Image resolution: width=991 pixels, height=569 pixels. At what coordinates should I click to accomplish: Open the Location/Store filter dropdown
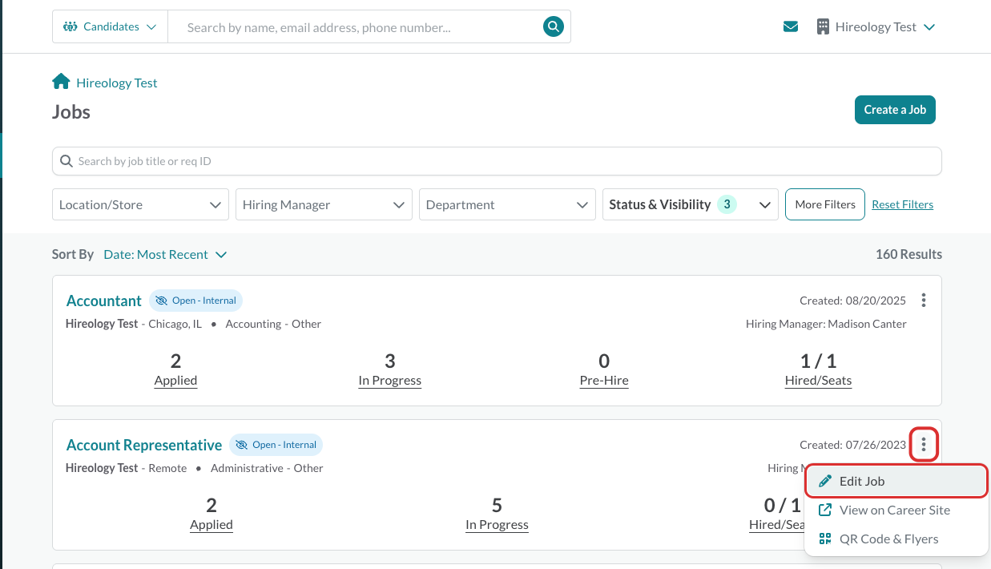click(140, 204)
